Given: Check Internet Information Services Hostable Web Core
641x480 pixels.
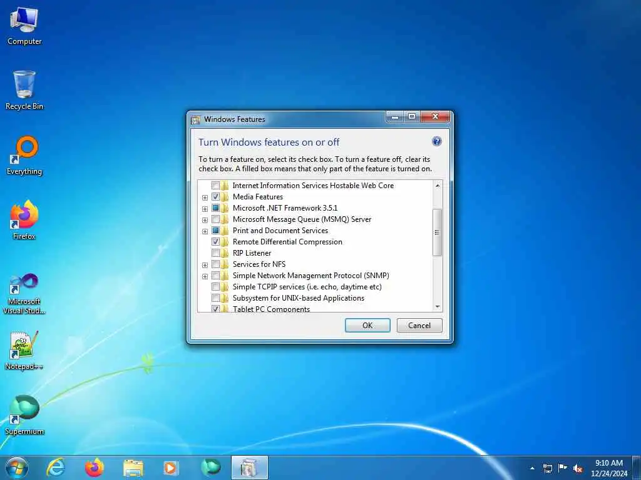Looking at the screenshot, I should (x=215, y=185).
